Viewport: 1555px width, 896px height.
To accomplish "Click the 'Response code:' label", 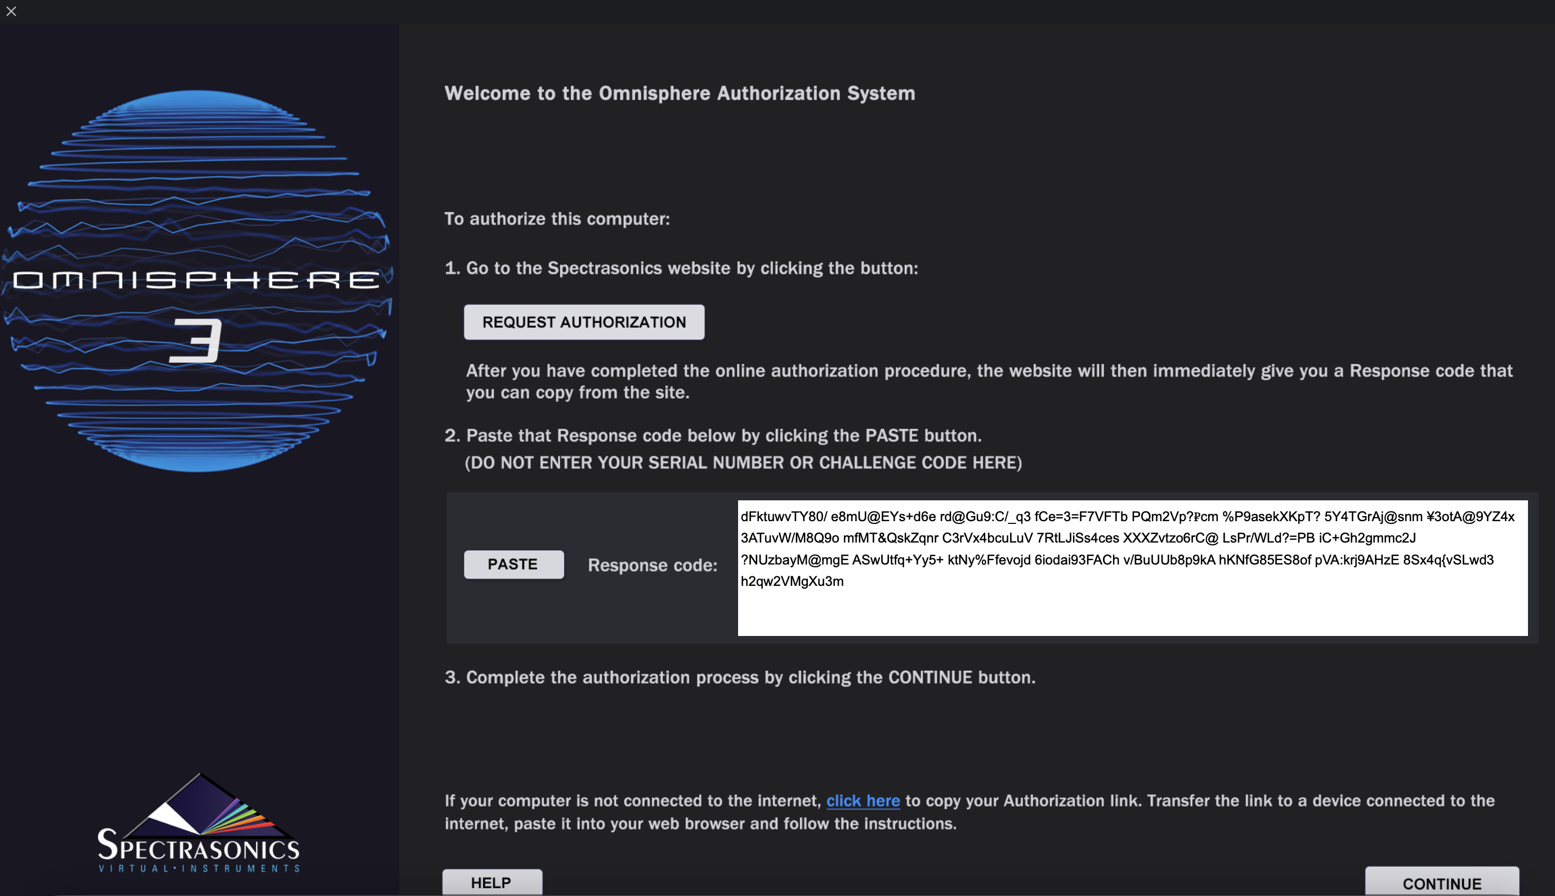I will coord(652,565).
